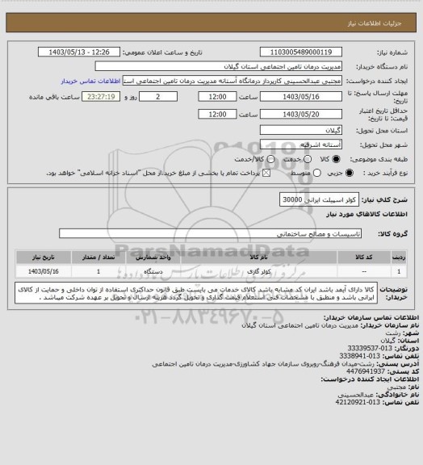The height and width of the screenshot is (465, 423).
Task: Select the کالا/خدمت radio button
Action: pyautogui.click(x=270, y=159)
